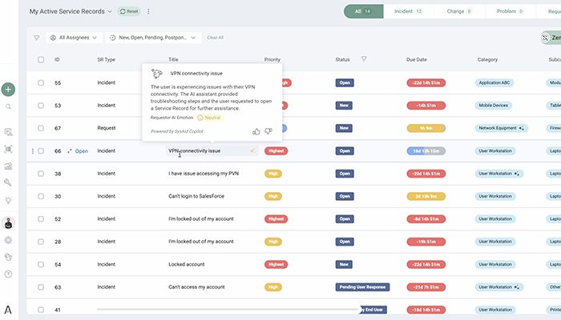Click the horizontal scrollbar under the table

coord(216,309)
